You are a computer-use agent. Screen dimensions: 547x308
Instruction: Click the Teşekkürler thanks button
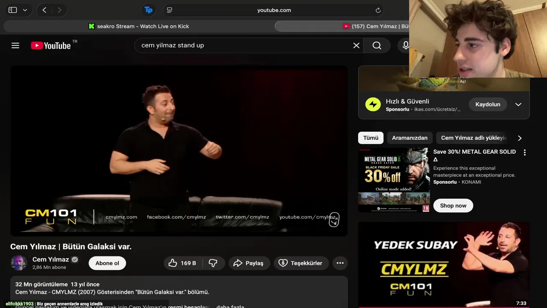click(301, 263)
